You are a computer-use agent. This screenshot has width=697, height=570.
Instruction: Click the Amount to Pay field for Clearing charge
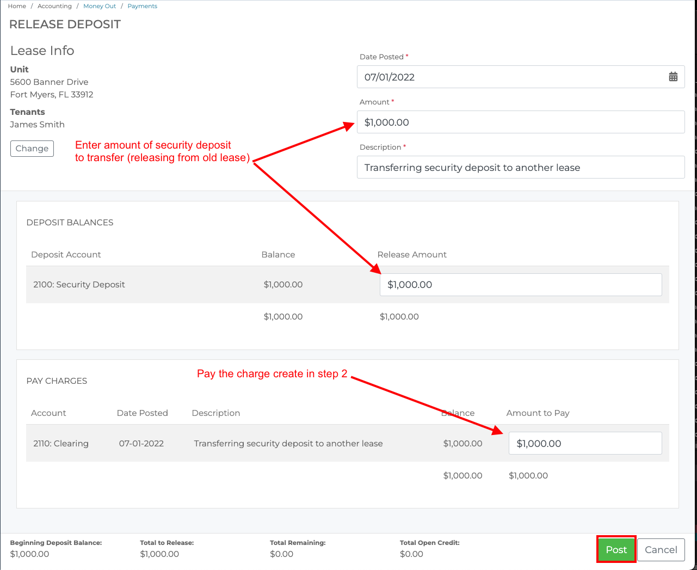tap(585, 443)
